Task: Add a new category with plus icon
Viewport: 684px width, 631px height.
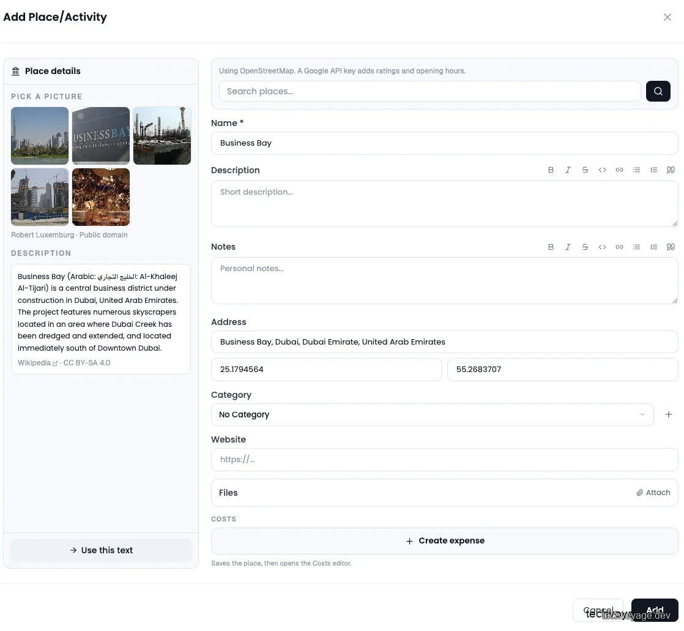Action: coord(668,414)
